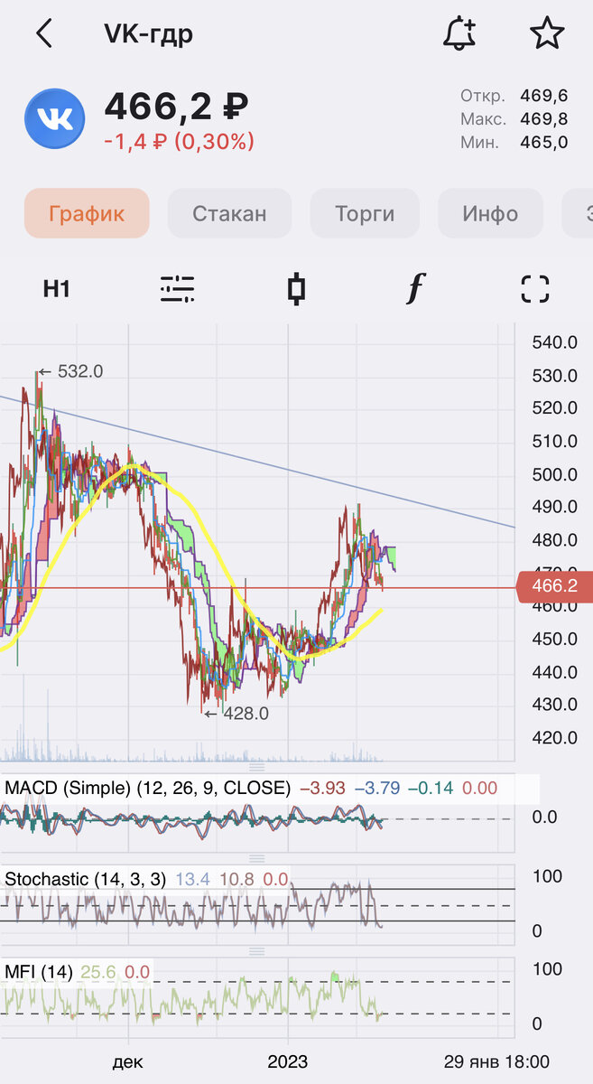Image resolution: width=593 pixels, height=1084 pixels.
Task: Grab the divider handle above the MFI panel
Action: (x=258, y=951)
